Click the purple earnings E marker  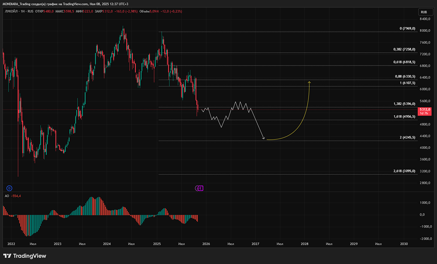coord(200,189)
